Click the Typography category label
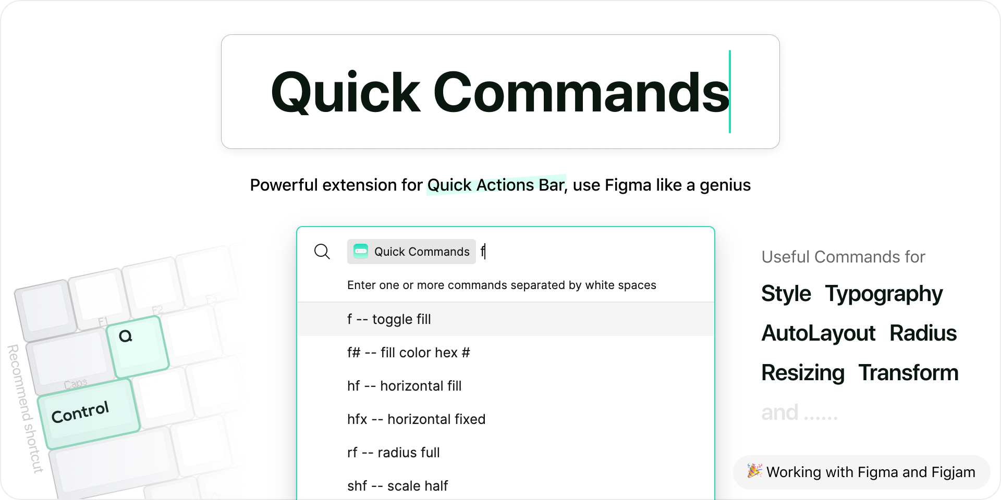Viewport: 1001px width, 500px height. (884, 294)
